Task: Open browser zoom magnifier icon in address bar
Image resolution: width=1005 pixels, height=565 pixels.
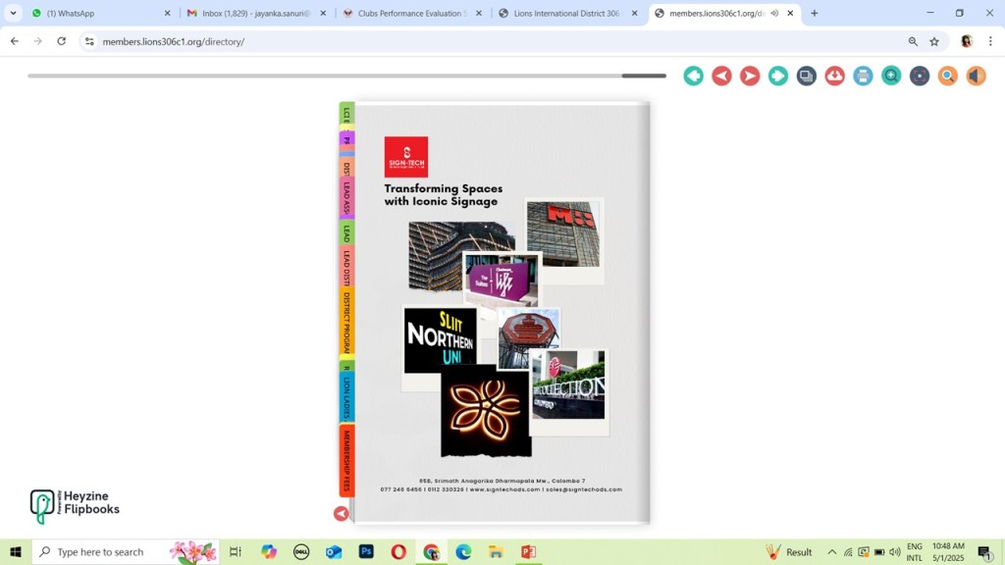Action: (913, 41)
